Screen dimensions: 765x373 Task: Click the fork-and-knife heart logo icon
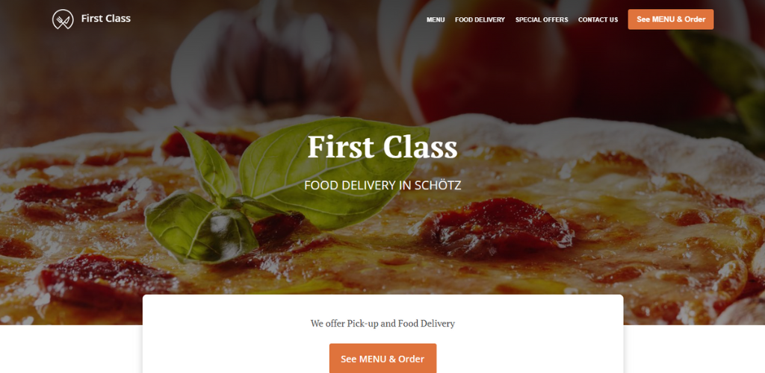click(x=63, y=19)
